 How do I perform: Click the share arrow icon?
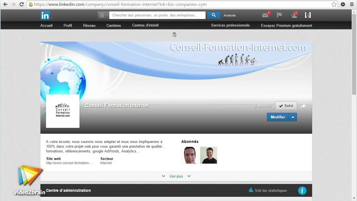tap(303, 106)
